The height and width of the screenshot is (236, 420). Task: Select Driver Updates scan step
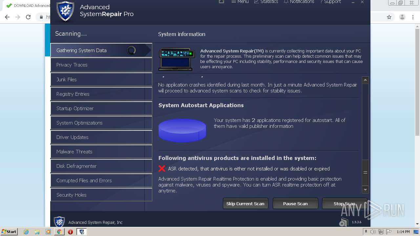(101, 137)
